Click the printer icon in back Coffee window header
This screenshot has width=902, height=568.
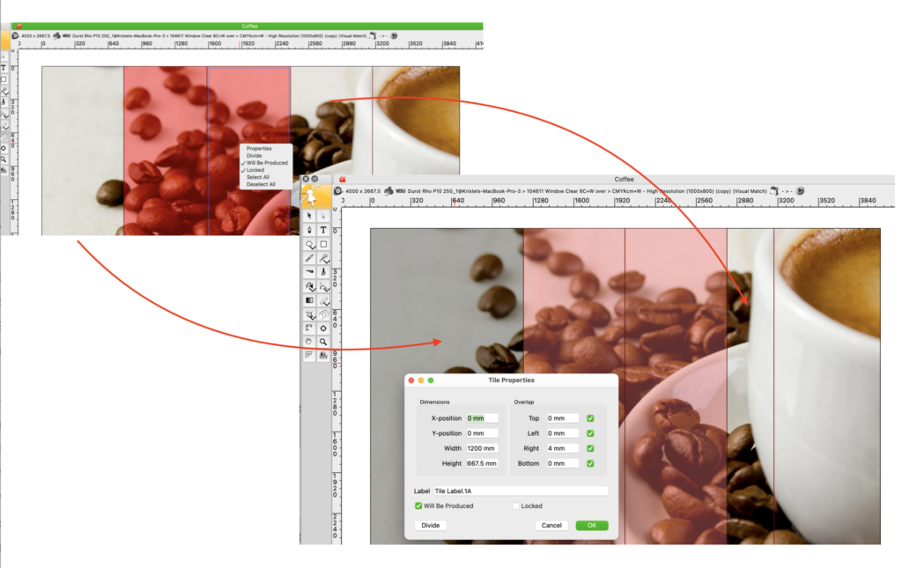(x=56, y=35)
